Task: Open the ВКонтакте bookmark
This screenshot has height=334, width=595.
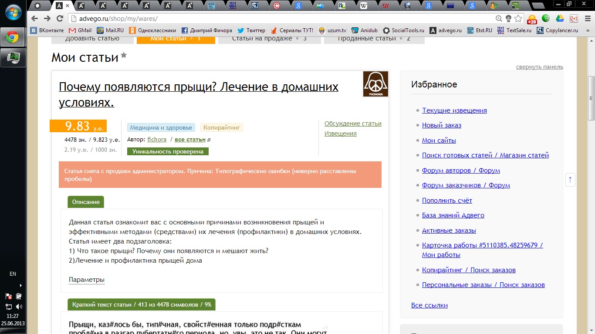Action: (x=47, y=30)
